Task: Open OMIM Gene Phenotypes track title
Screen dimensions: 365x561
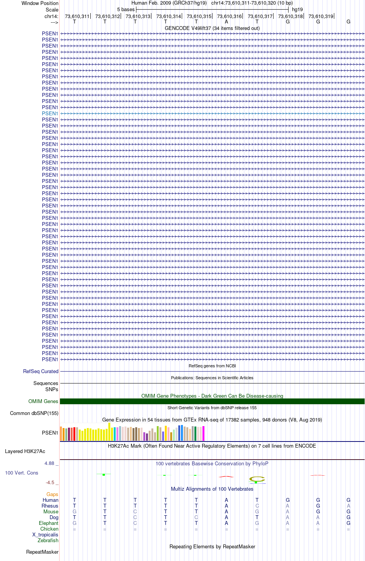Action: 212,396
